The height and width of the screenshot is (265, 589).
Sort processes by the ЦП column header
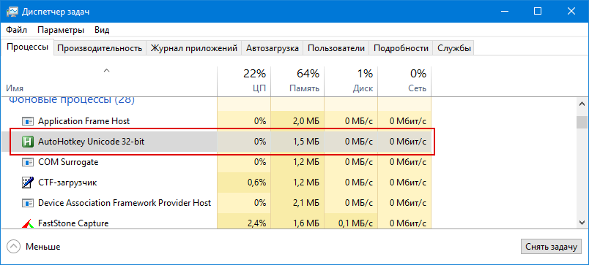coord(244,80)
